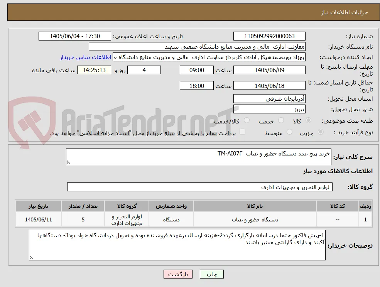
Task: Click the نام کالا column header
Action: pyautogui.click(x=255, y=206)
